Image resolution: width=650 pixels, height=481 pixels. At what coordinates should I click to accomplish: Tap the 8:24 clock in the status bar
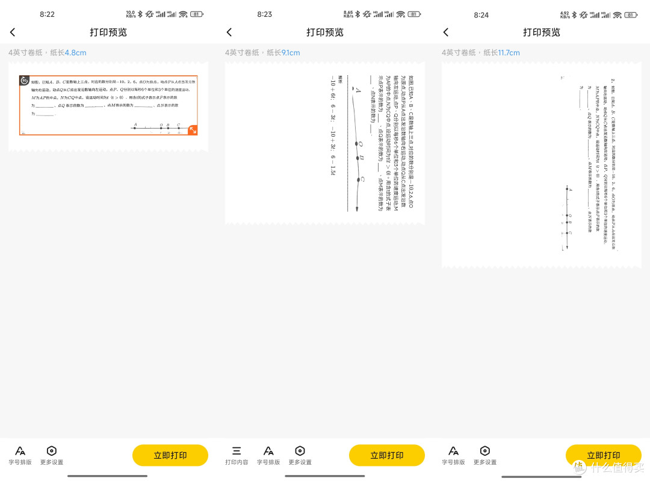481,15
